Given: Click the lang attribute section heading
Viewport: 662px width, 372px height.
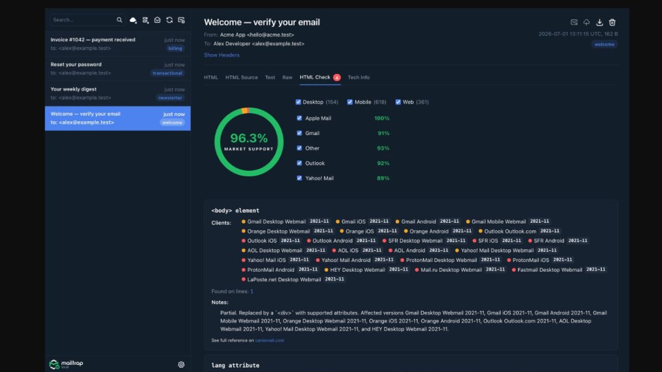Looking at the screenshot, I should (x=235, y=365).
